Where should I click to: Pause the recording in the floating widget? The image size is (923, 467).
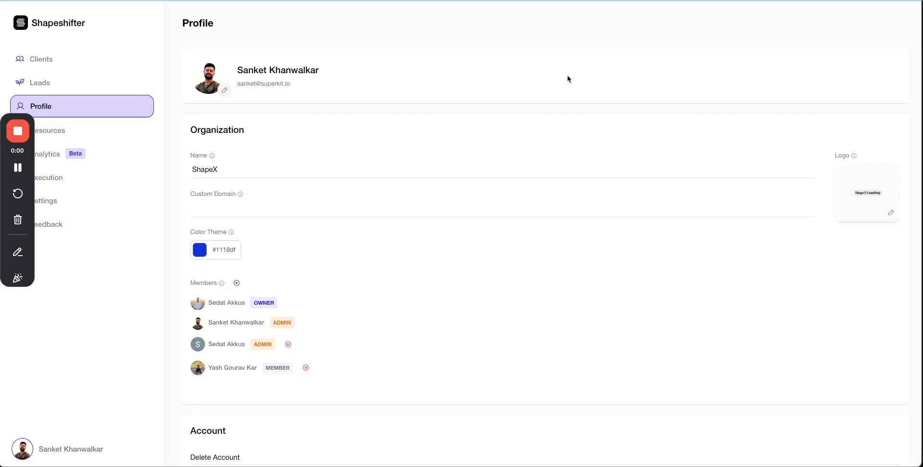click(x=17, y=167)
